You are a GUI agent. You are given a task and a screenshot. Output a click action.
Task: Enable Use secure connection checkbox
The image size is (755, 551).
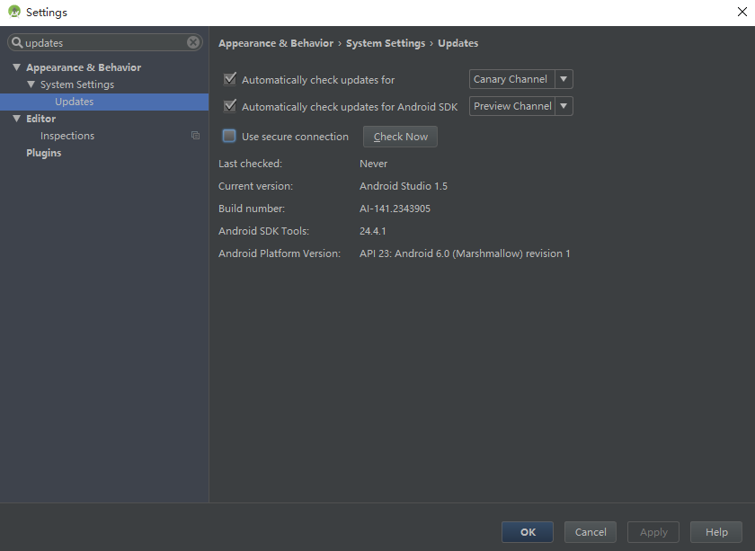tap(229, 136)
